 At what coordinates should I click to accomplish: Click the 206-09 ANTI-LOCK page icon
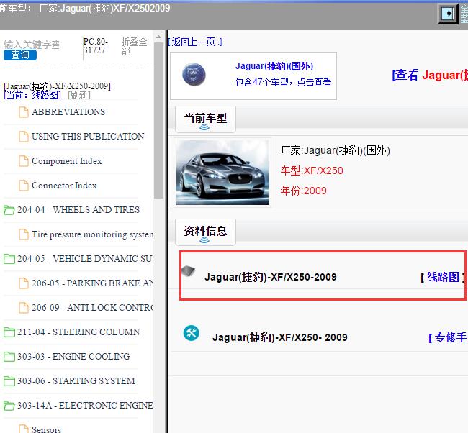[24, 308]
